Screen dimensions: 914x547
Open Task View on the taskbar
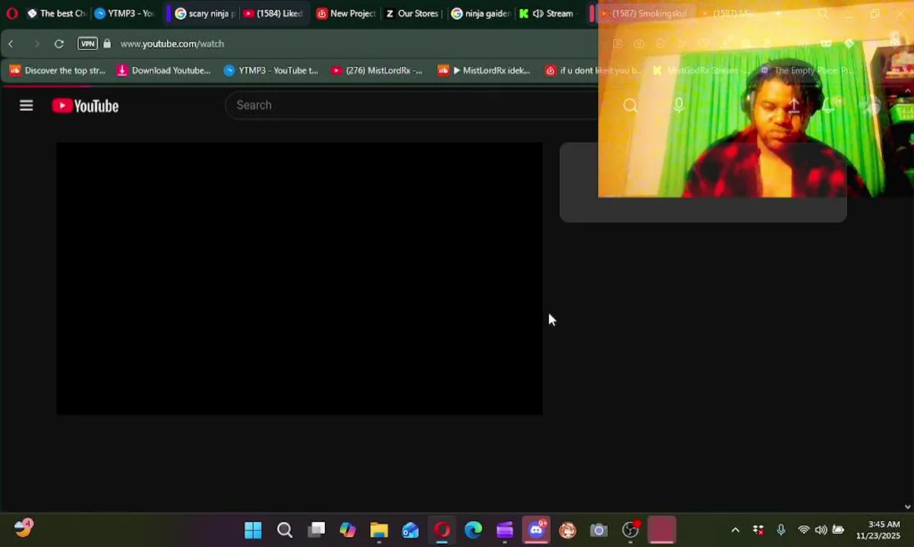coord(317,530)
